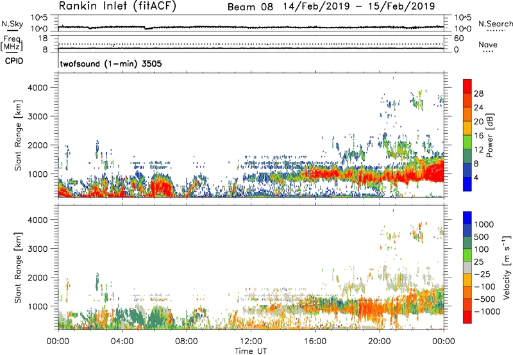Screen dimensions: 513x355
Task: Click the 'Nave' legend label
Action: (x=487, y=45)
